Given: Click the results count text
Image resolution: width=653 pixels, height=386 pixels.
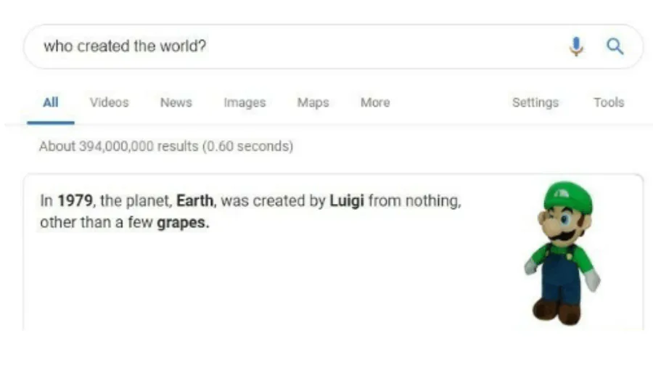Looking at the screenshot, I should coord(166,147).
